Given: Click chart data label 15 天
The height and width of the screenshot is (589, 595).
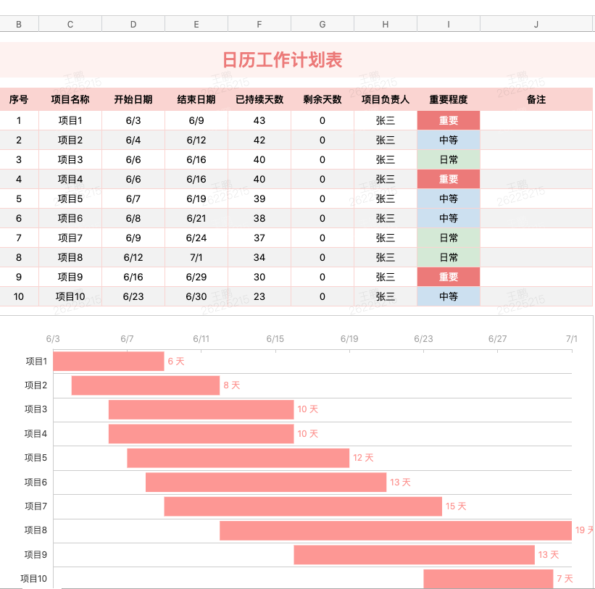Looking at the screenshot, I should 456,506.
